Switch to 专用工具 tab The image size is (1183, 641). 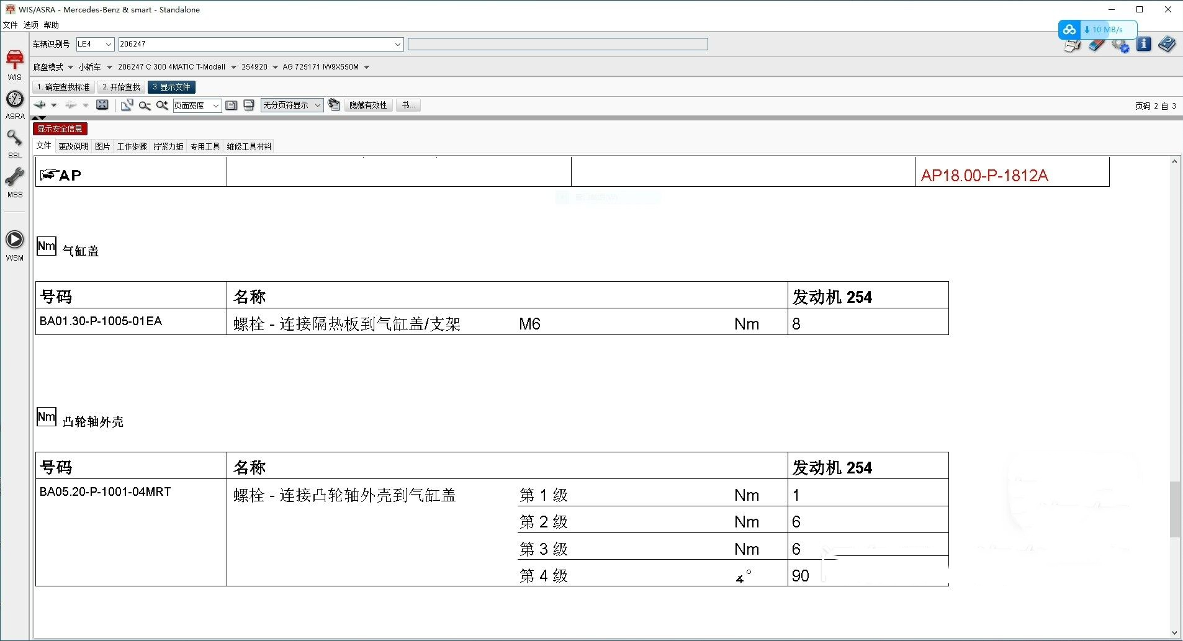click(x=205, y=146)
